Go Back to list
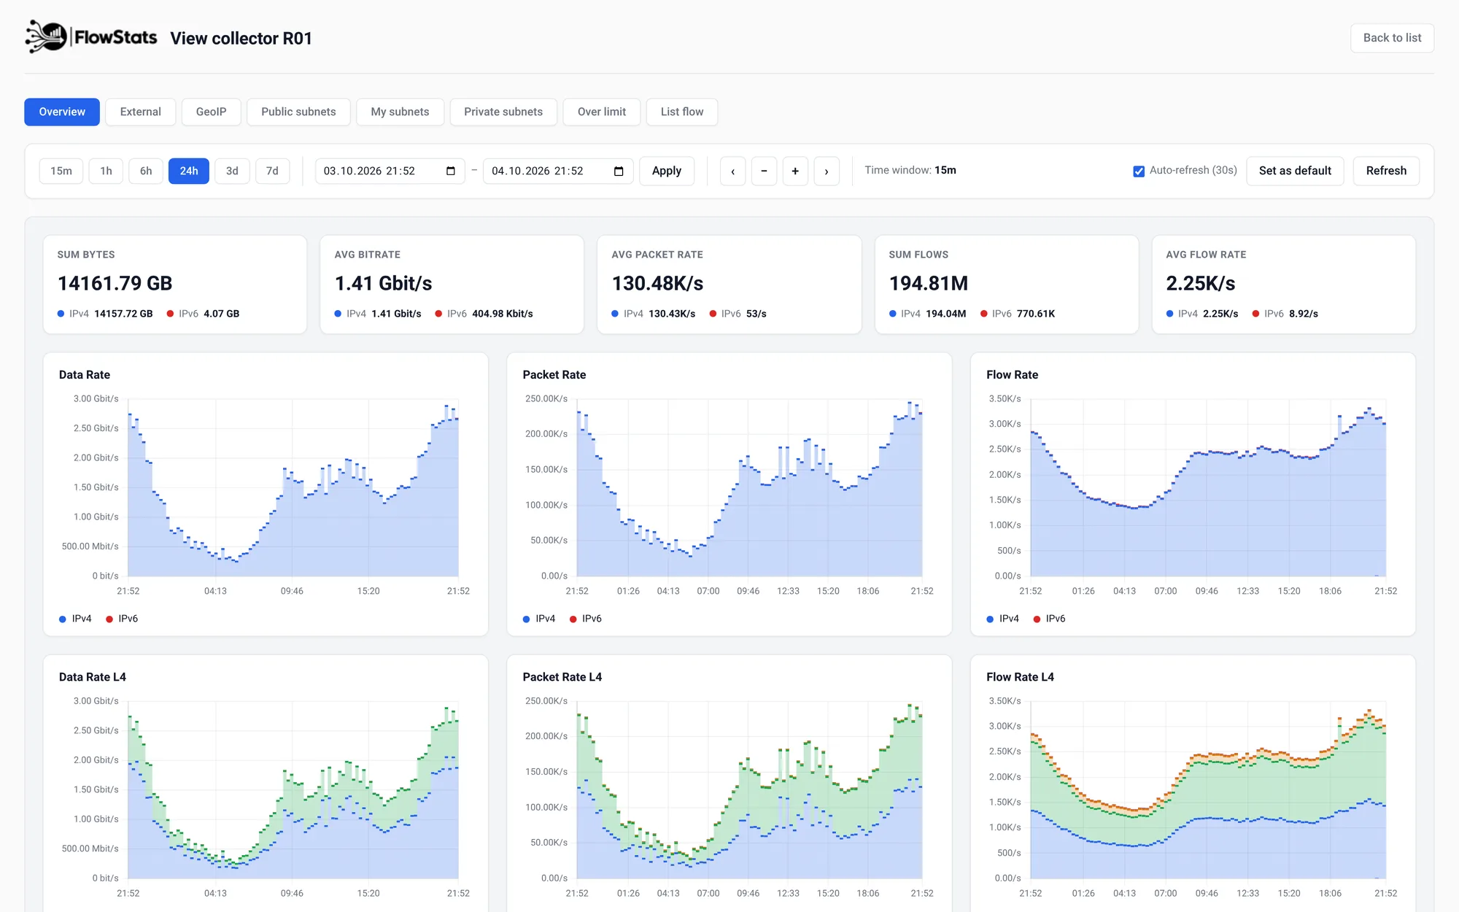Screen dimensions: 1459x912 pos(1392,38)
